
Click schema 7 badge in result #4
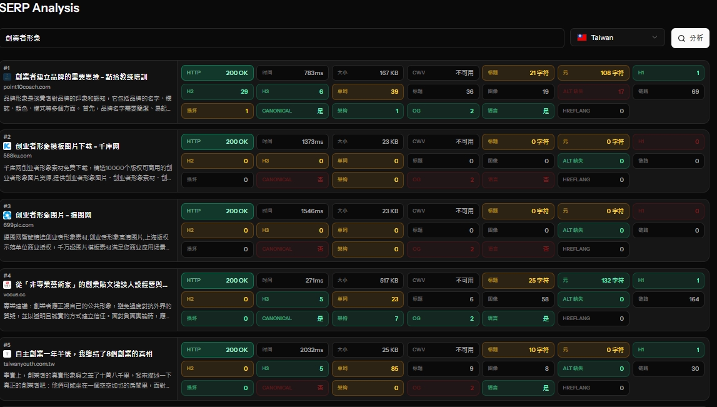click(x=368, y=318)
